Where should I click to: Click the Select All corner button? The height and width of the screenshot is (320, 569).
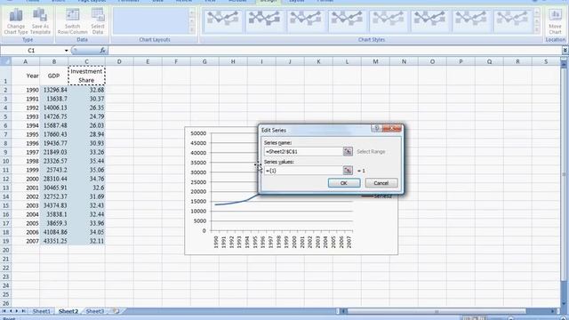[x=5, y=61]
